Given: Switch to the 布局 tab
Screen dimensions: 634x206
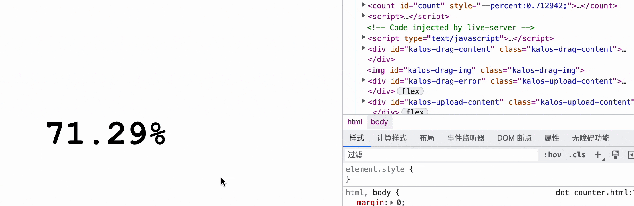Looking at the screenshot, I should pyautogui.click(x=427, y=138).
